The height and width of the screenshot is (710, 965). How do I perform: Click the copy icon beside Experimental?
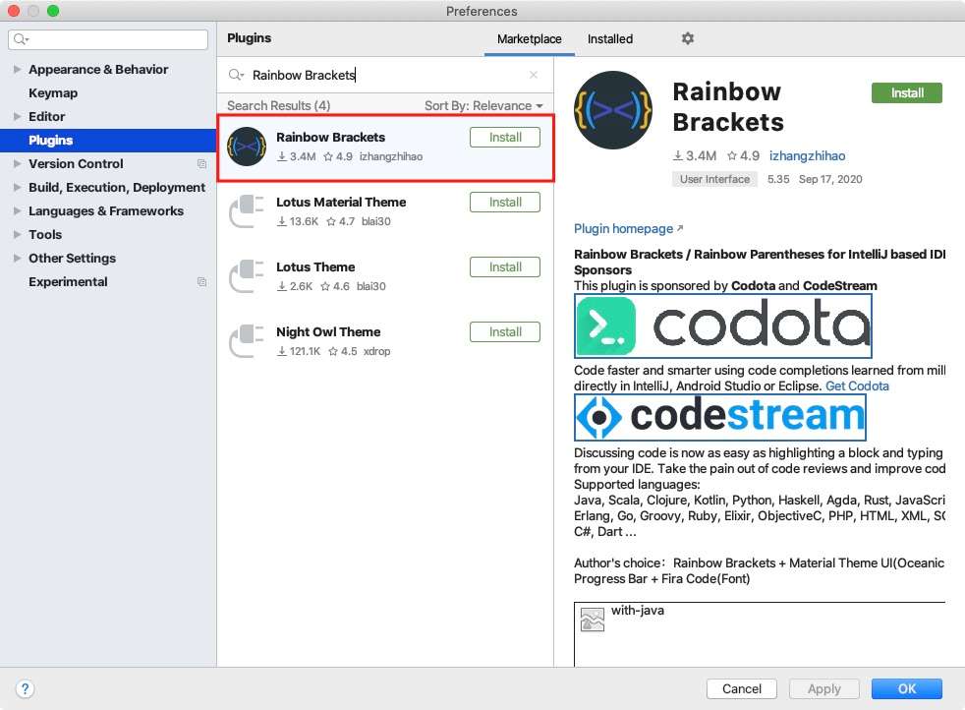tap(201, 282)
